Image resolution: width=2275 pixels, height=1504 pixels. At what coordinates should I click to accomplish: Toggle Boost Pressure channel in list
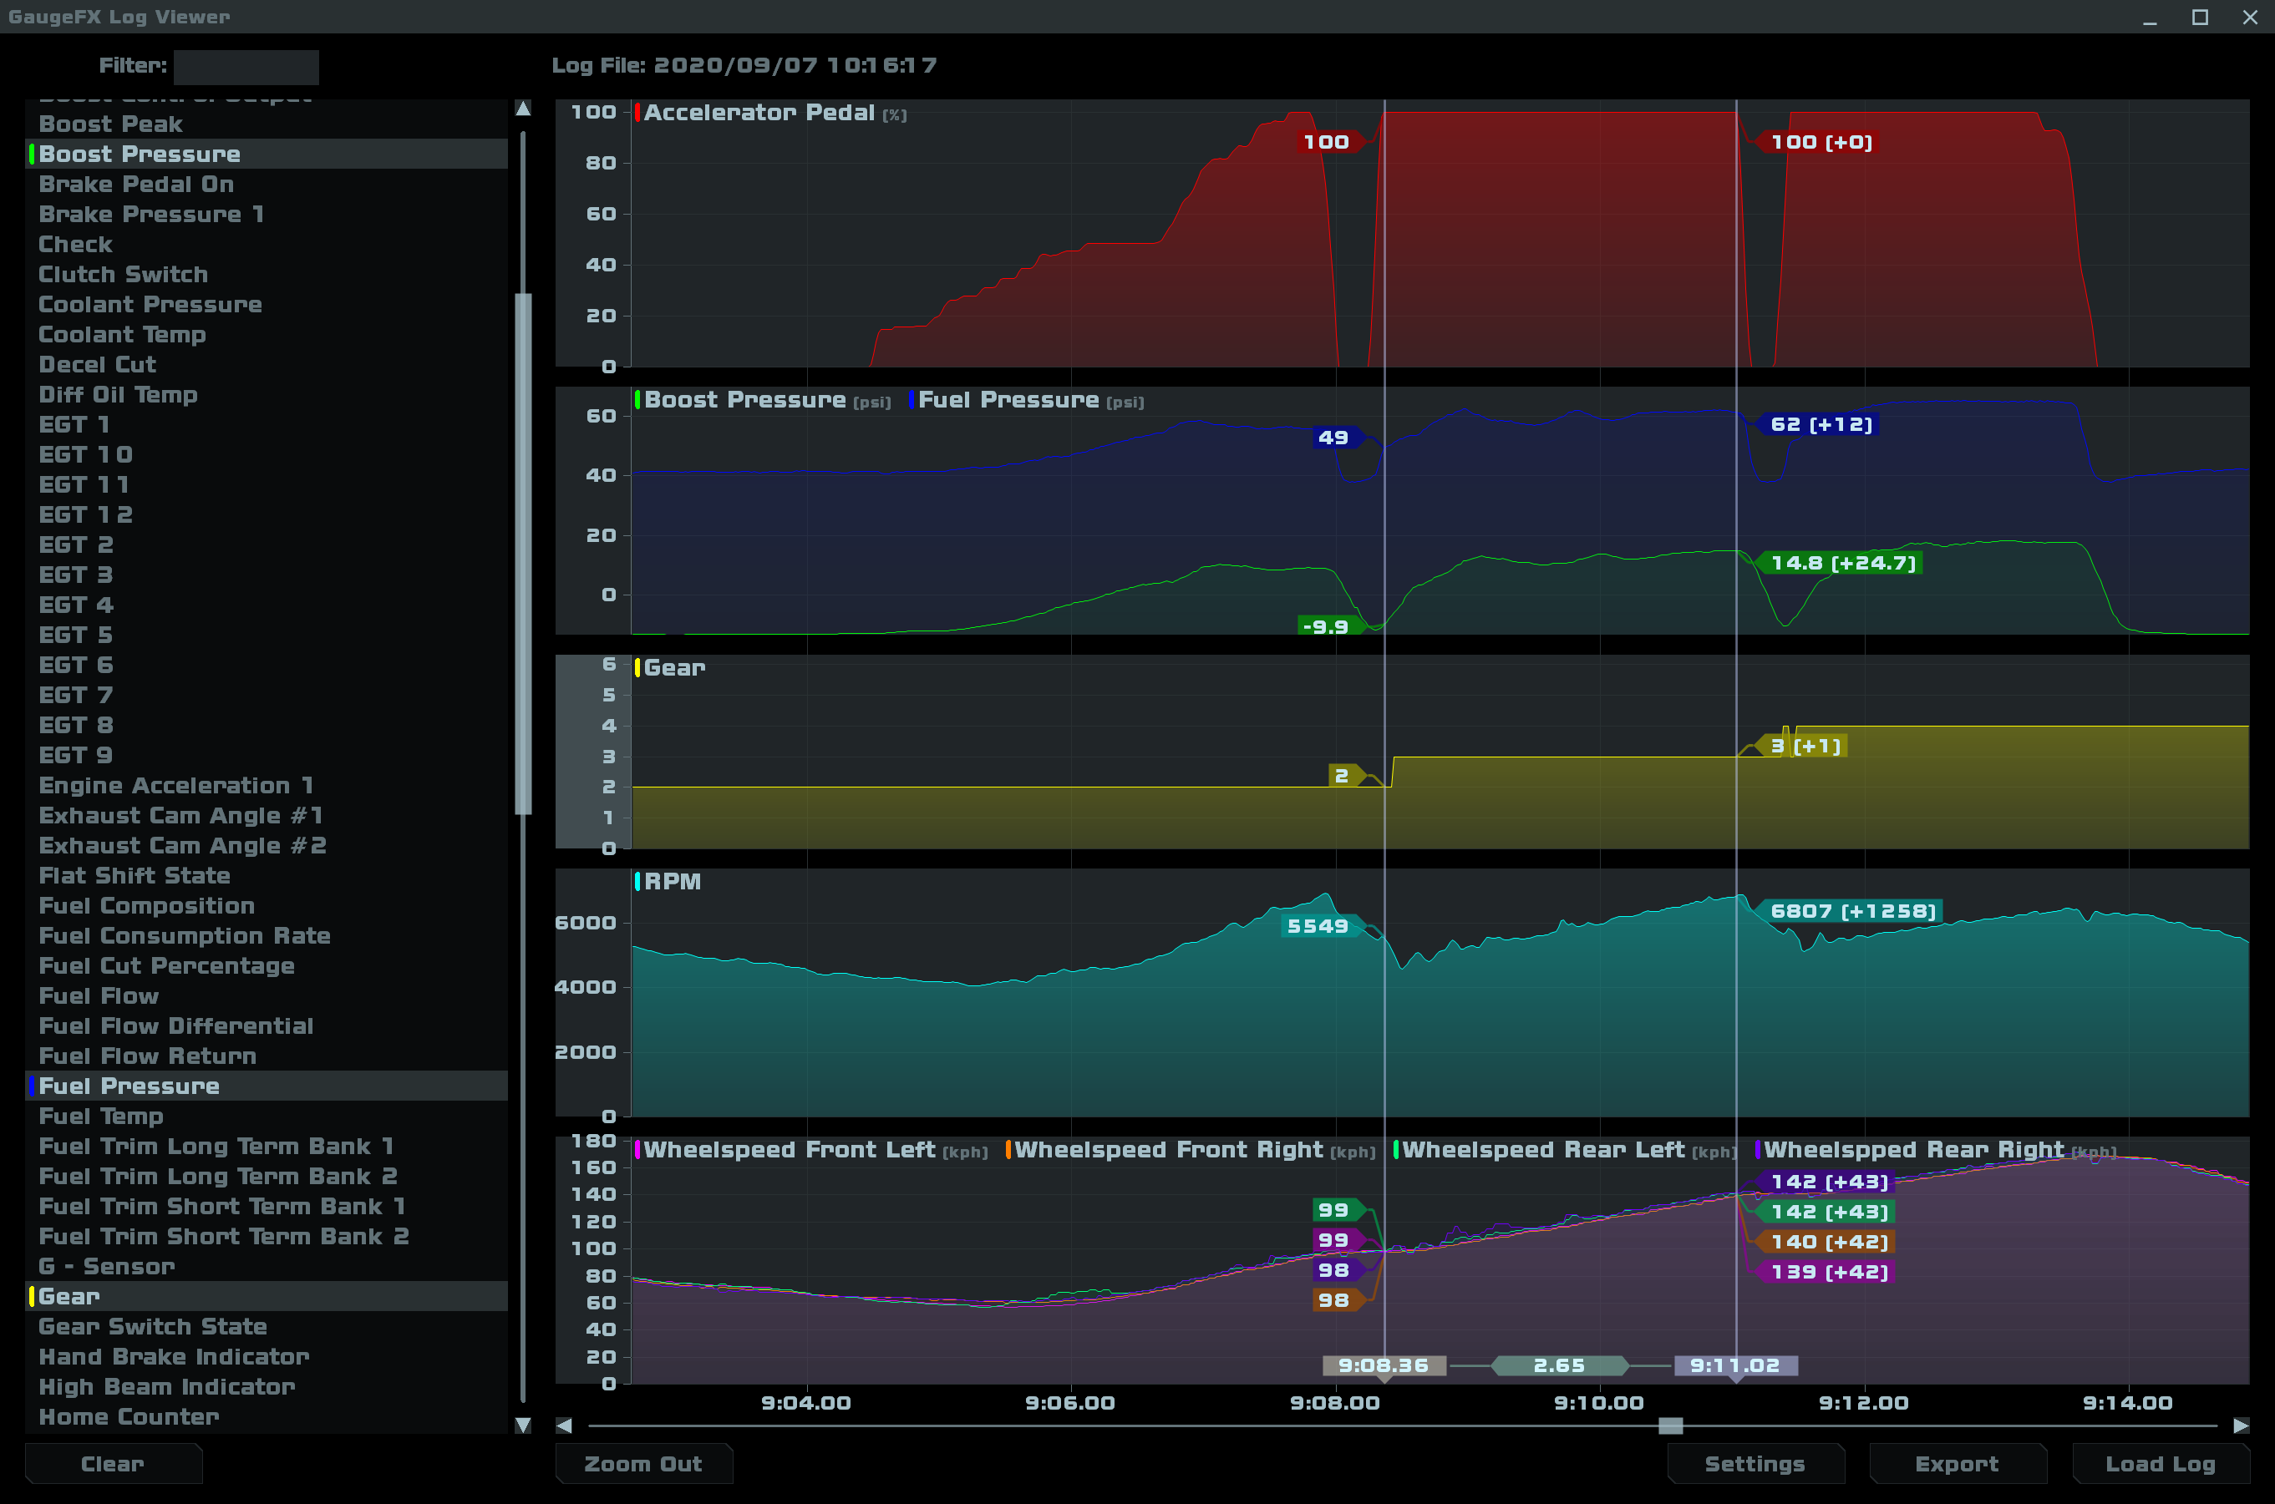click(140, 154)
